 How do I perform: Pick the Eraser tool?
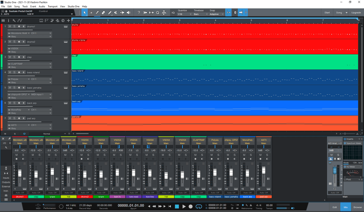[103, 13]
